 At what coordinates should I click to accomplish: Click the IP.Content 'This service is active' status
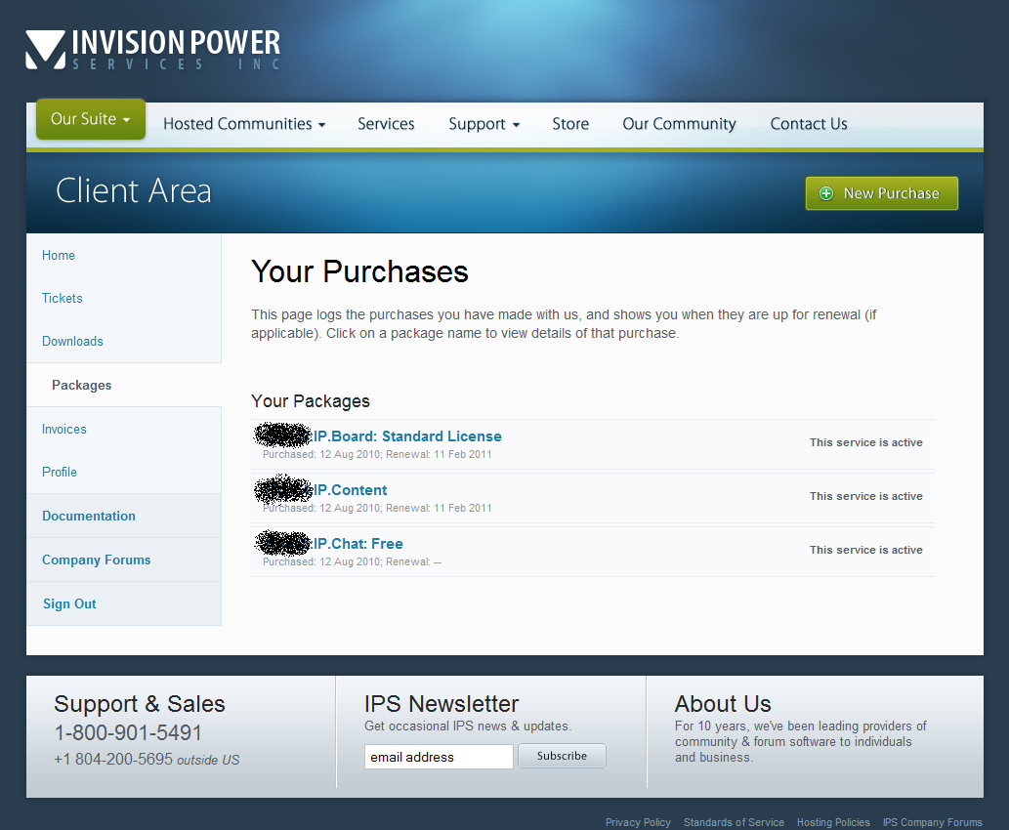866,496
